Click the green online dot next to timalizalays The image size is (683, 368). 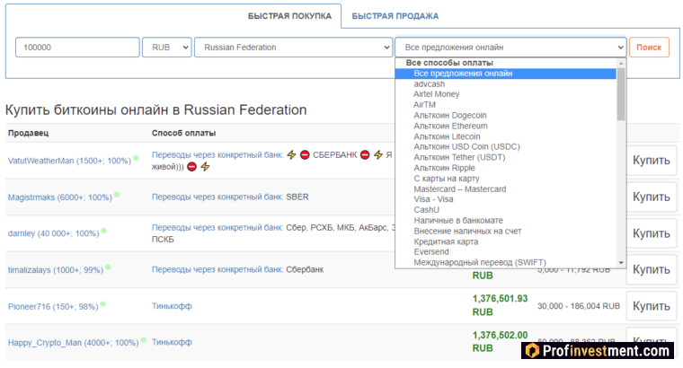(x=108, y=267)
